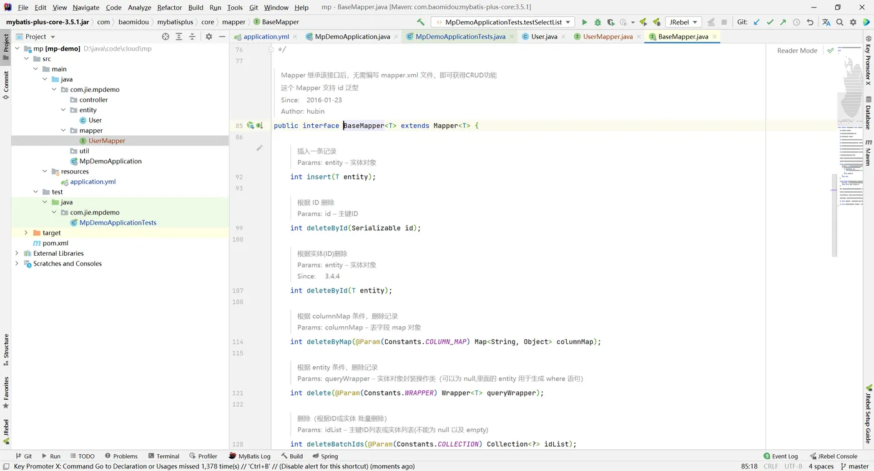Open the JRebel dropdown

(x=682, y=22)
